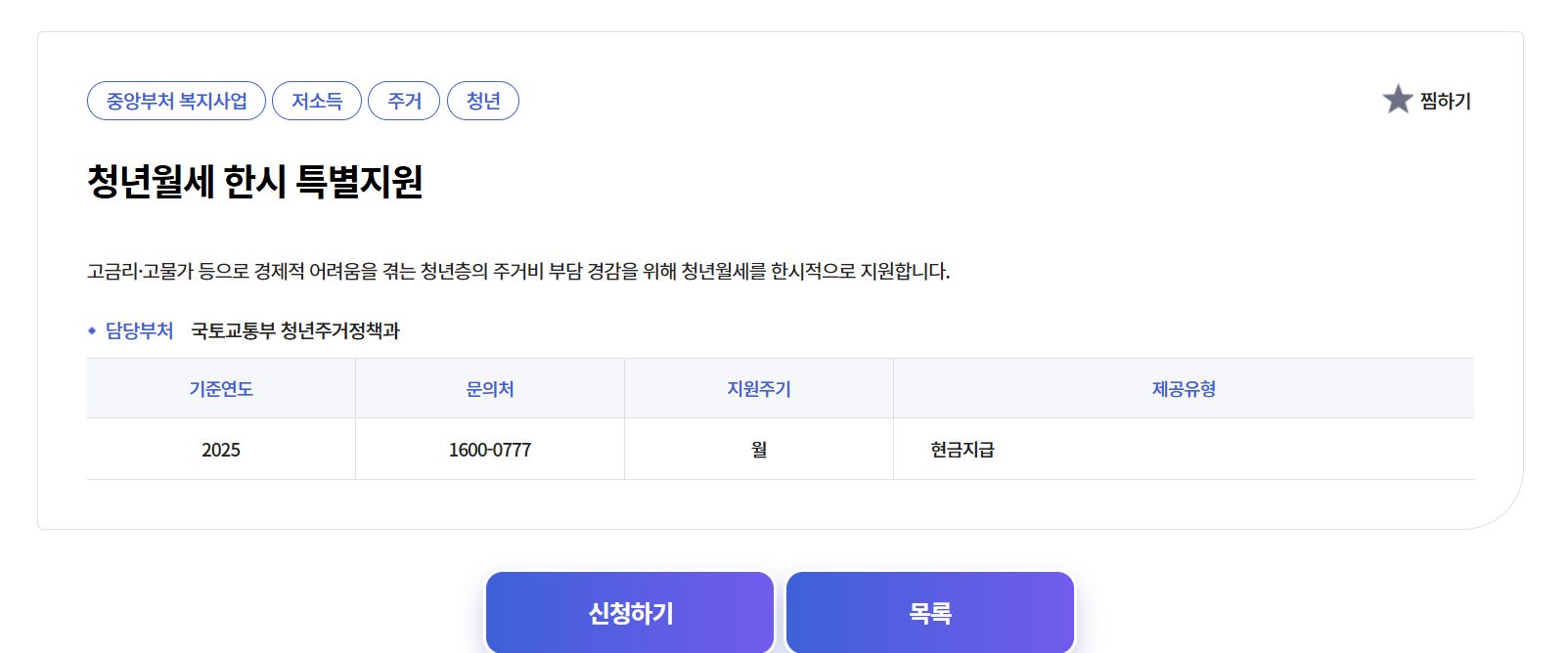Select the 2025 year value cell
1567x653 pixels.
(x=221, y=450)
